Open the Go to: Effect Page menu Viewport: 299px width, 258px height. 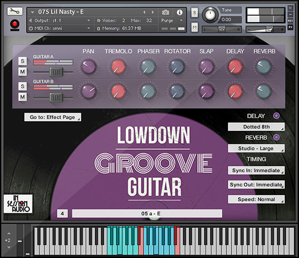click(53, 117)
